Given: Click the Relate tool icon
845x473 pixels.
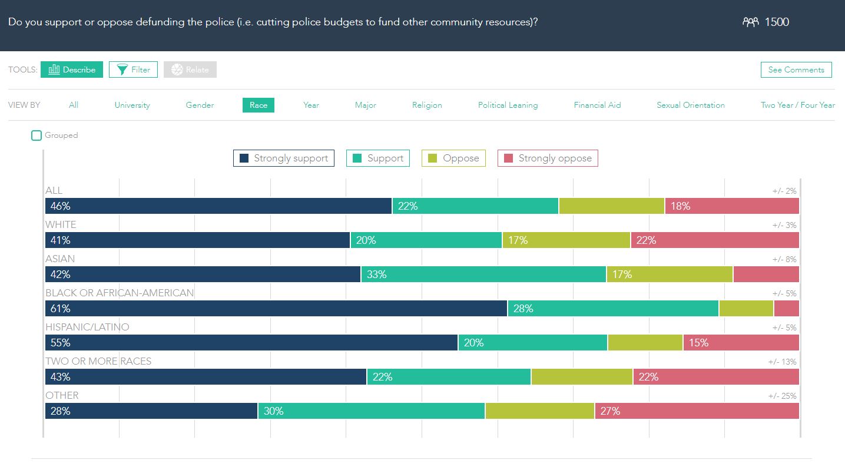Looking at the screenshot, I should point(177,70).
